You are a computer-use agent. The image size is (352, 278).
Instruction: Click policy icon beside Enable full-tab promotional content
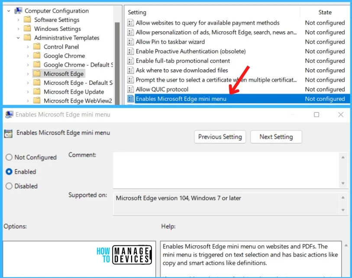[x=131, y=61]
